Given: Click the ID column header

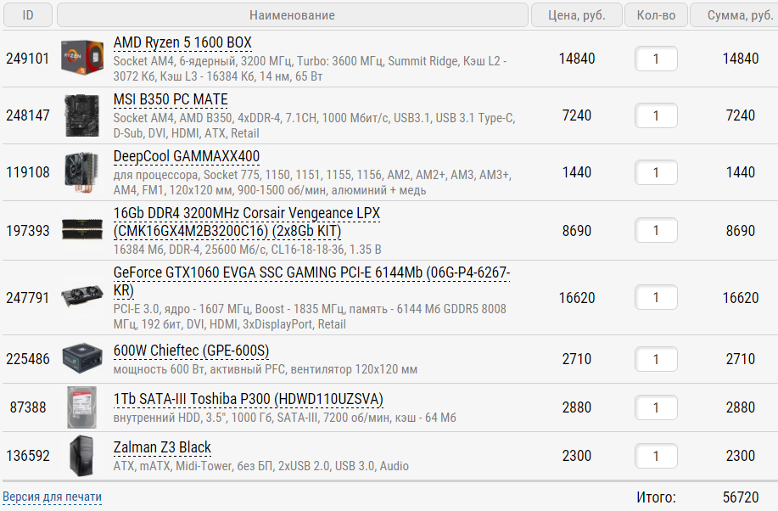Looking at the screenshot, I should (28, 15).
